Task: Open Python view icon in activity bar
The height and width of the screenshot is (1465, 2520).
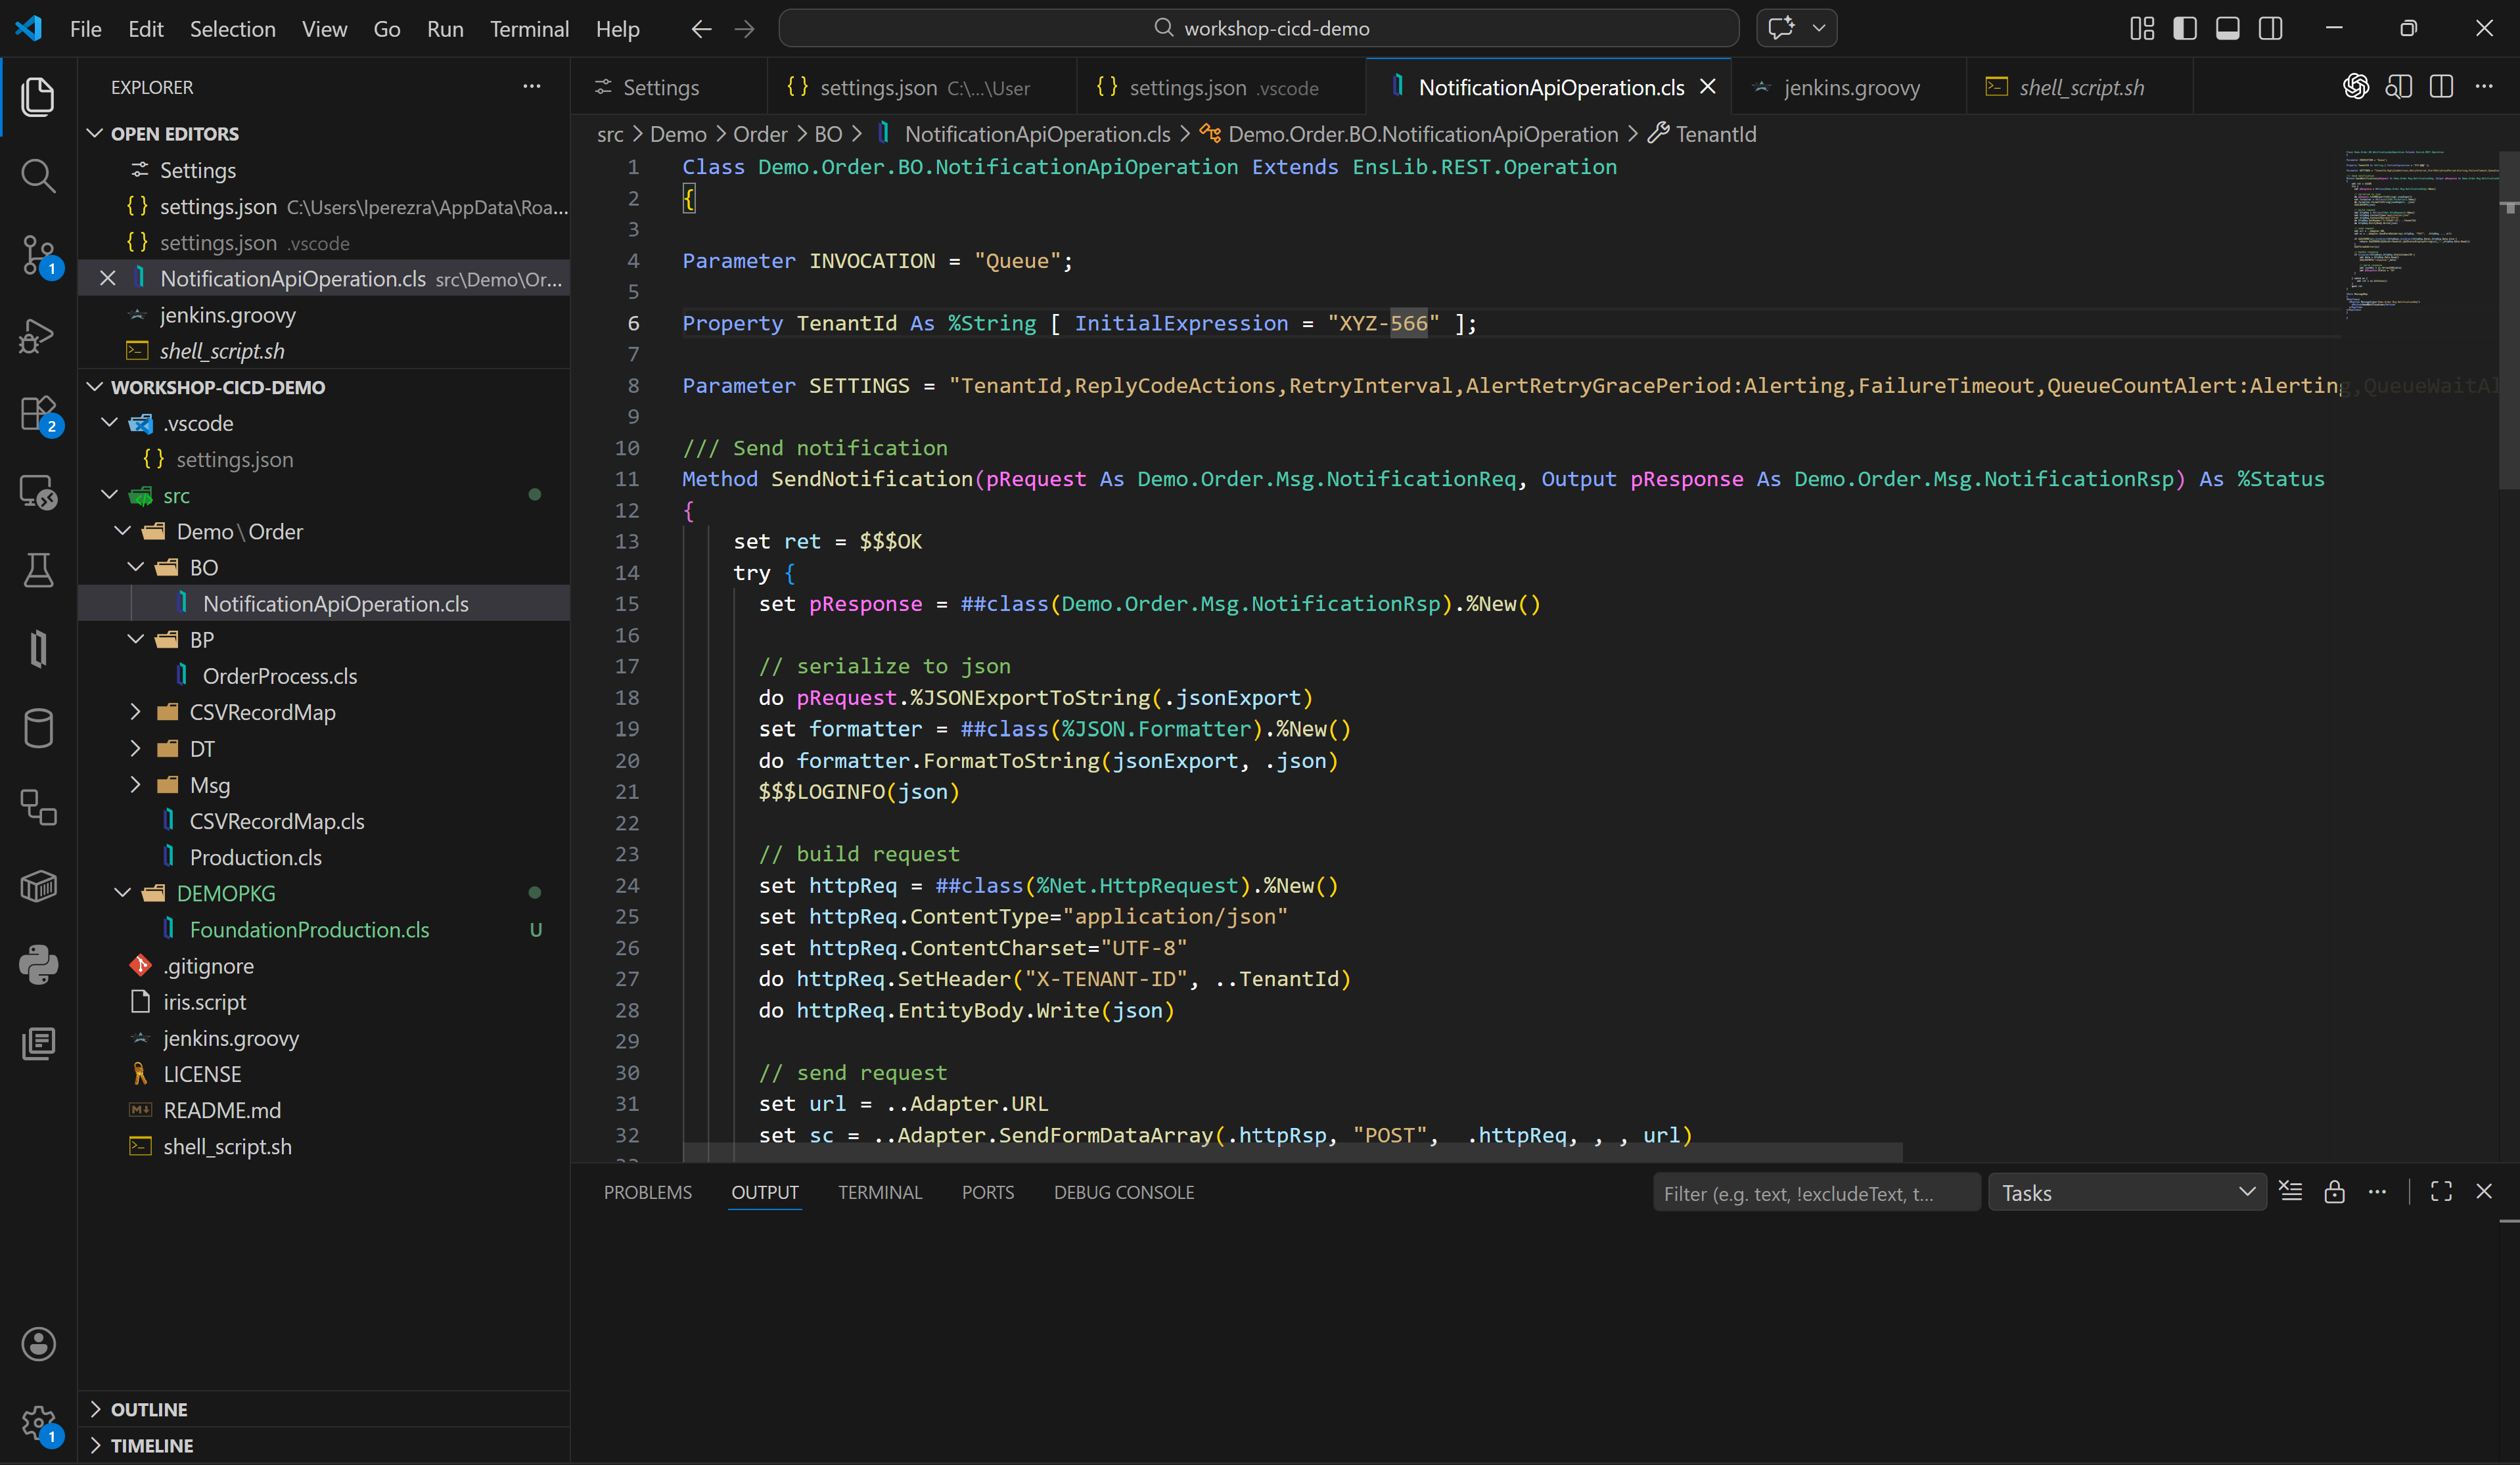Action: (x=38, y=965)
